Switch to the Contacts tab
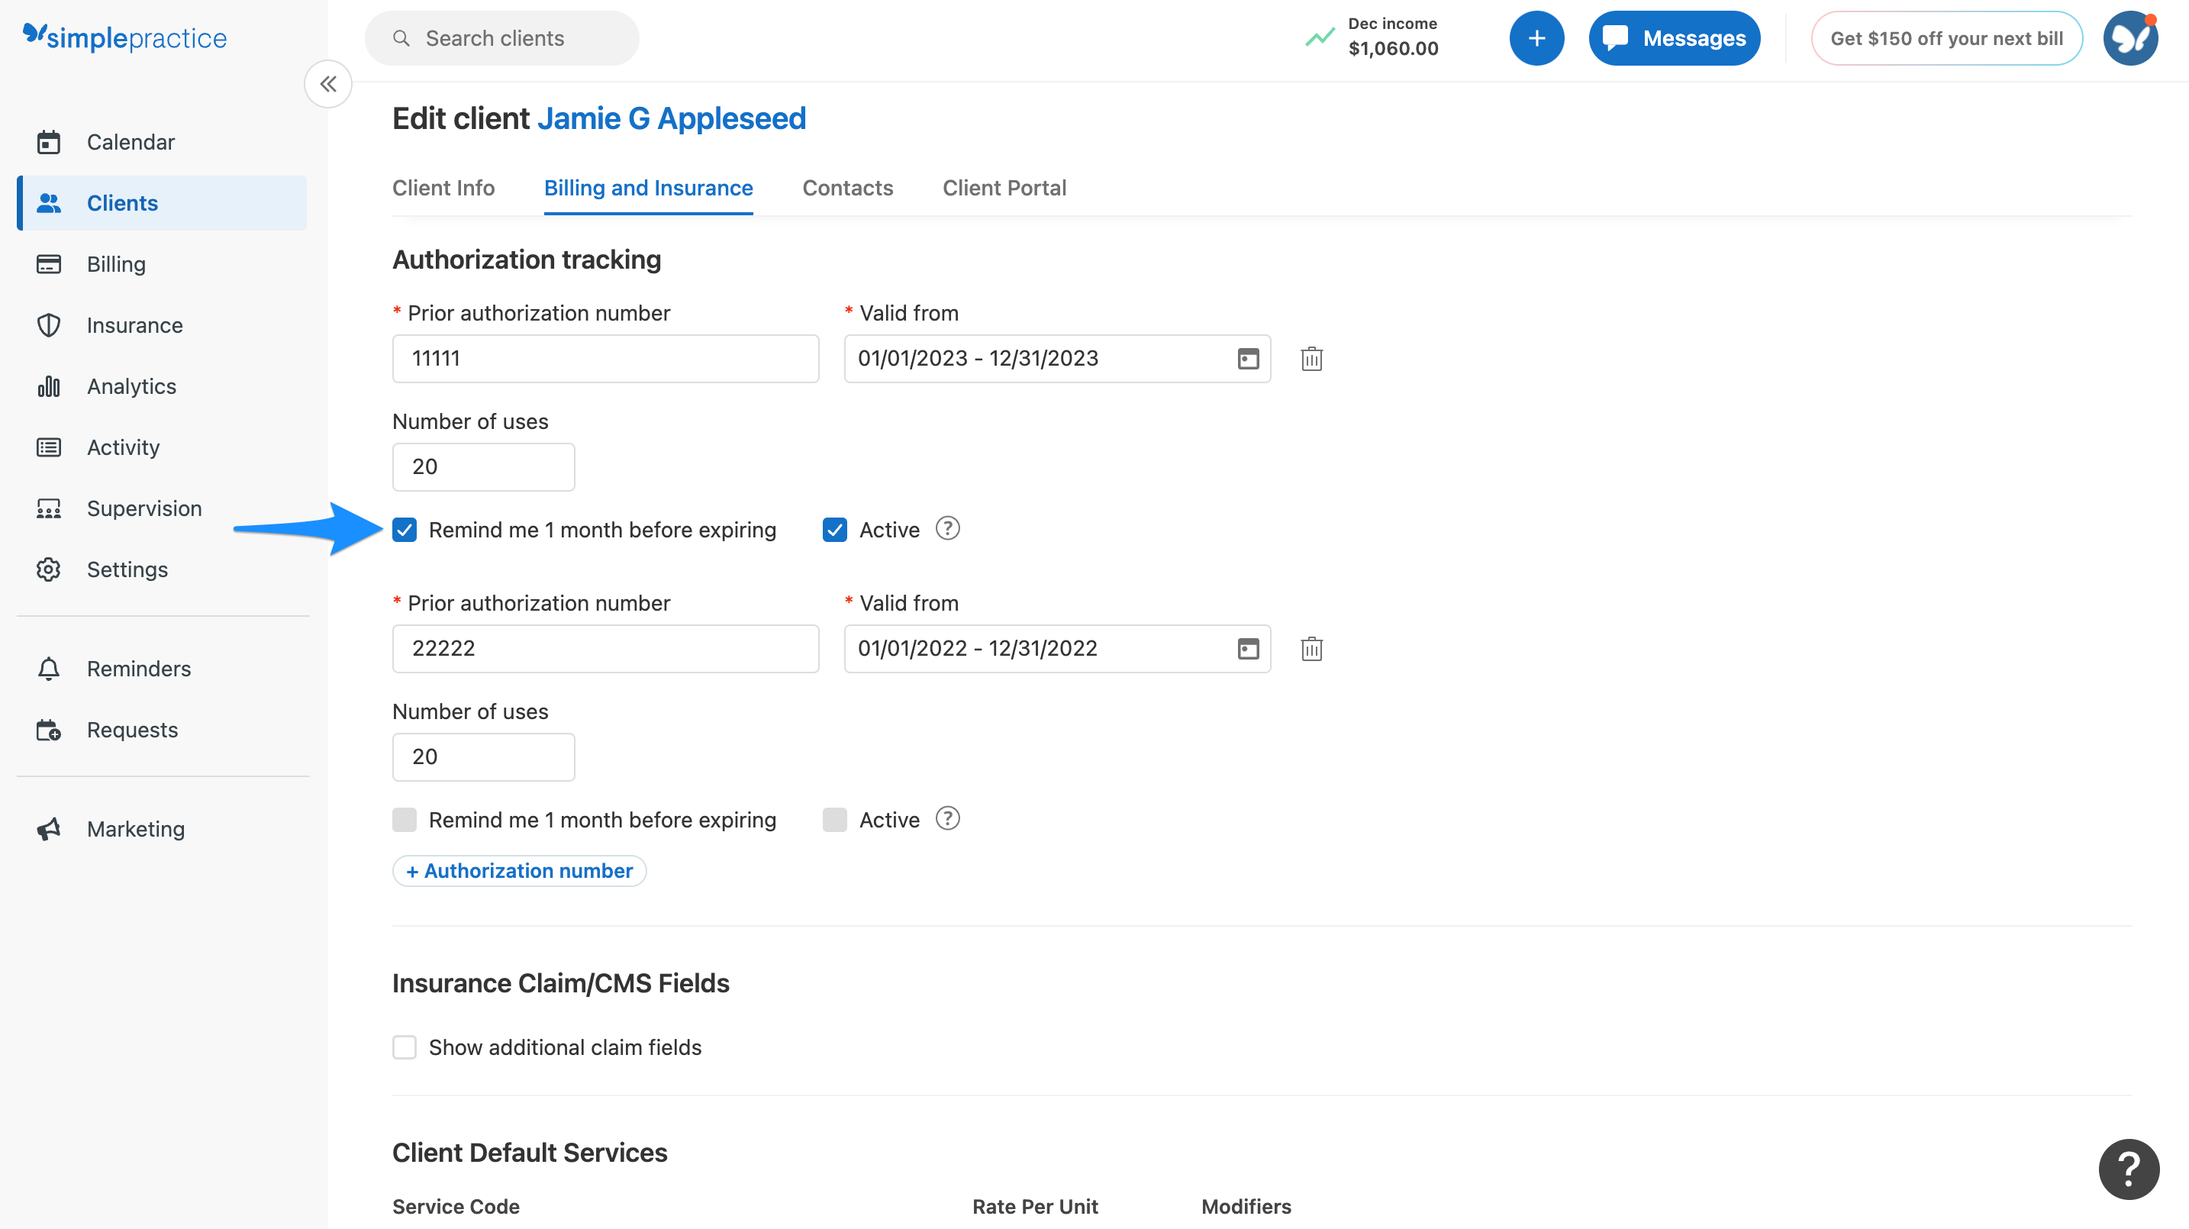2189x1229 pixels. coord(847,188)
